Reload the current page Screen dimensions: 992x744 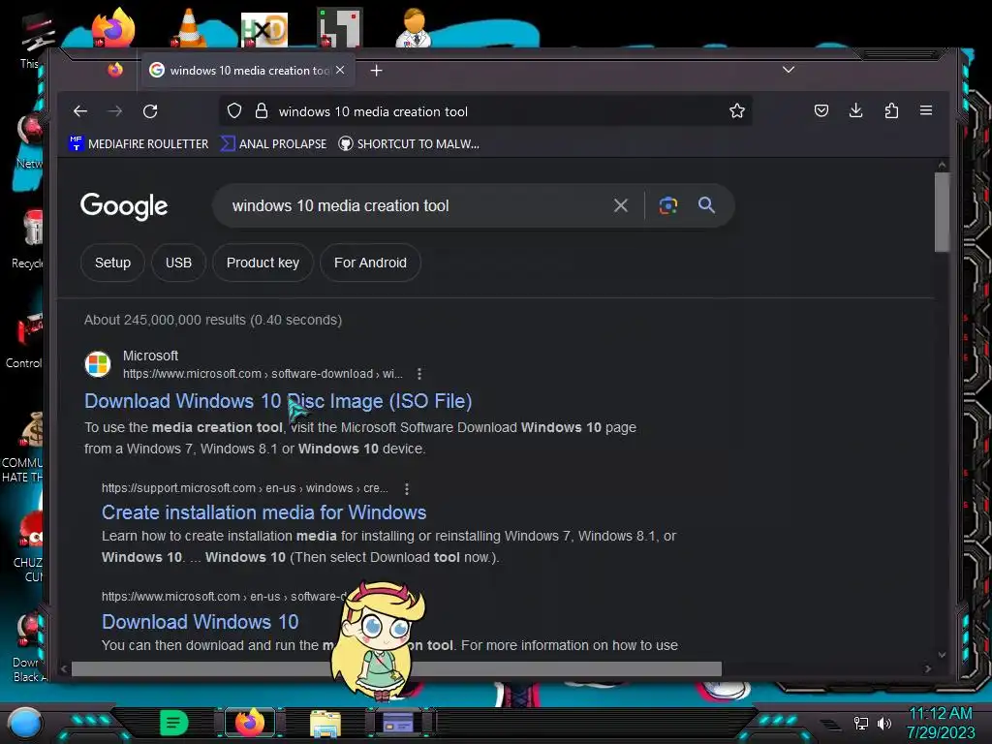pyautogui.click(x=150, y=111)
